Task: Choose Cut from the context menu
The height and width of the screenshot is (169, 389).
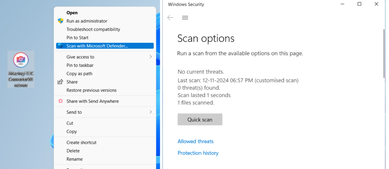Action: tap(70, 123)
